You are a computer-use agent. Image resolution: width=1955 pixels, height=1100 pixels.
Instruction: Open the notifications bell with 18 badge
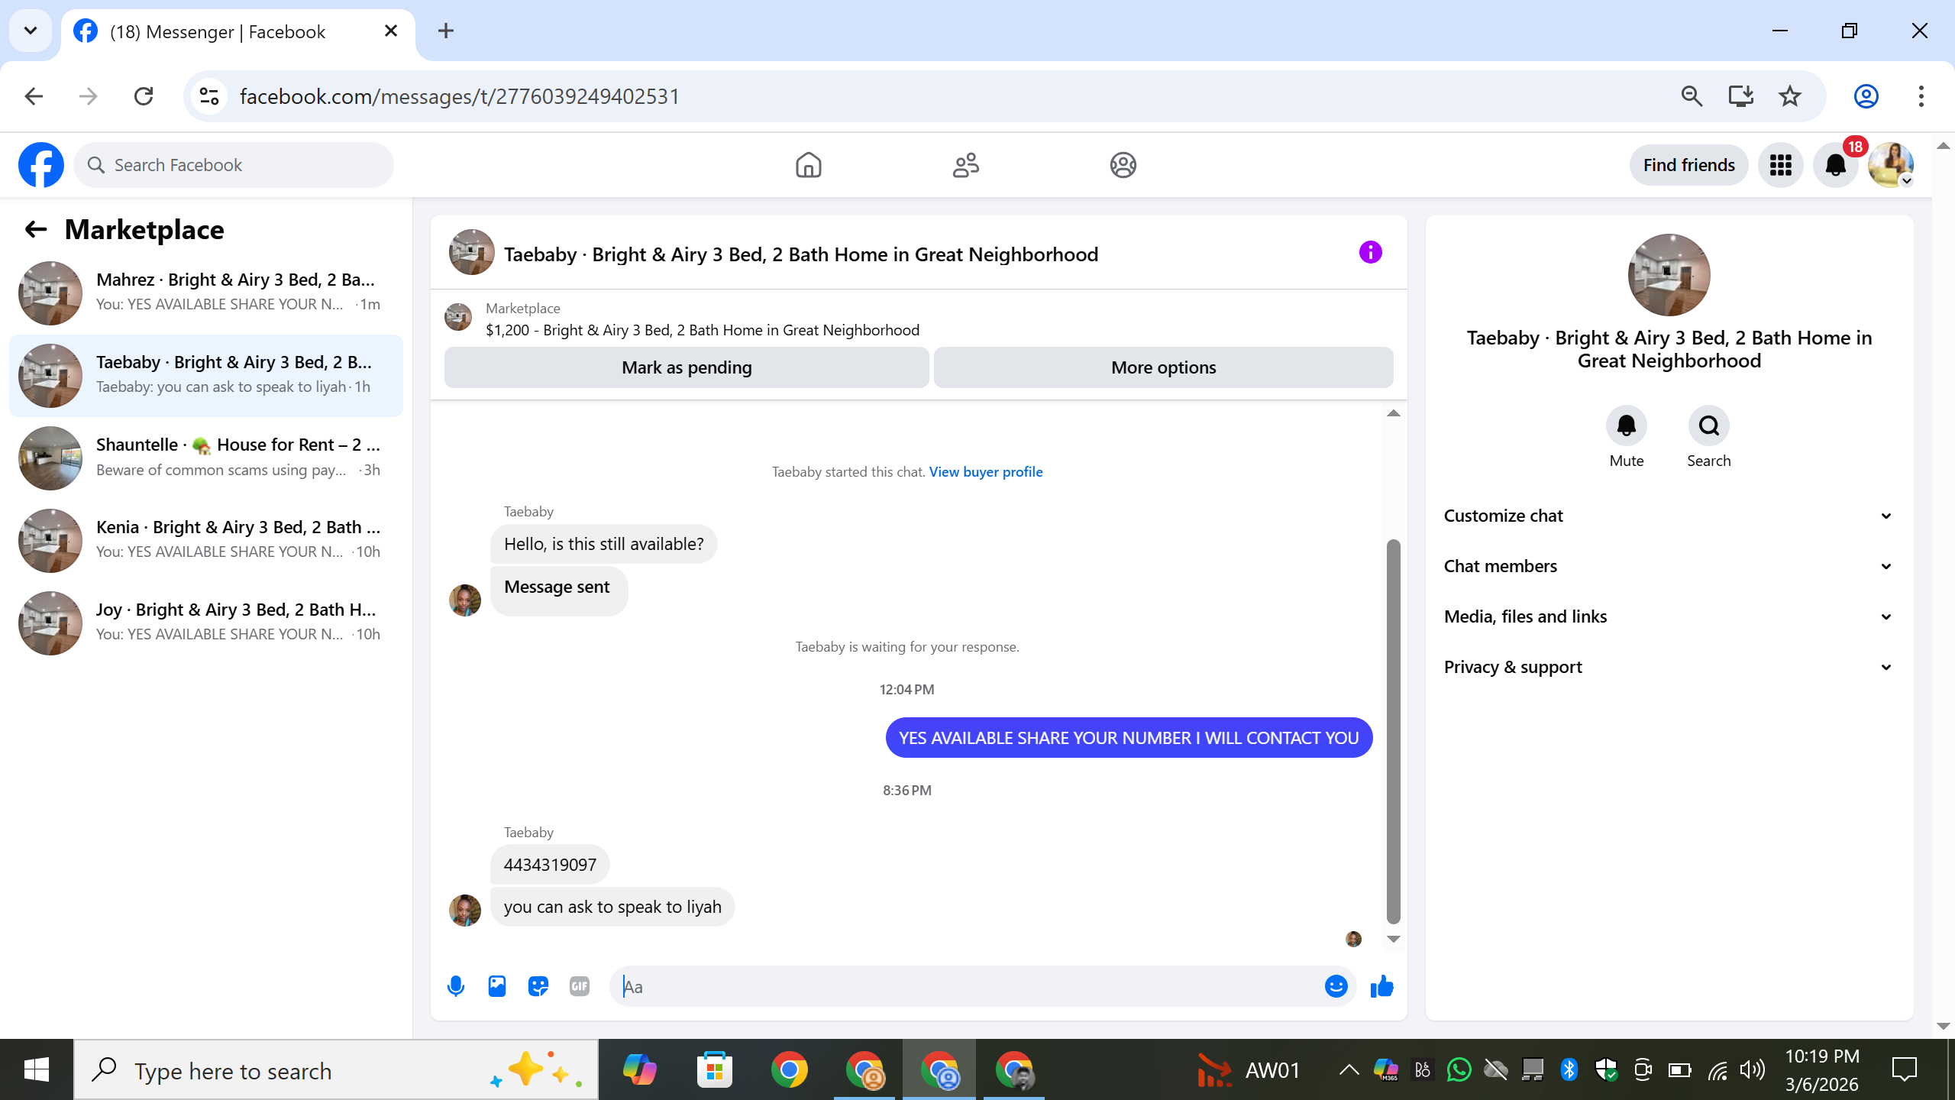point(1836,165)
